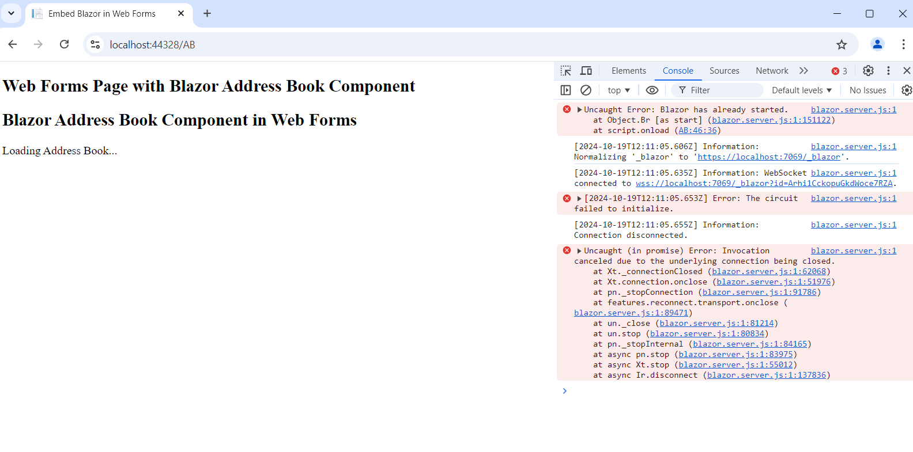This screenshot has height=452, width=913.
Task: Click the 'Web Forms Page with Blazor' heading
Action: (209, 86)
